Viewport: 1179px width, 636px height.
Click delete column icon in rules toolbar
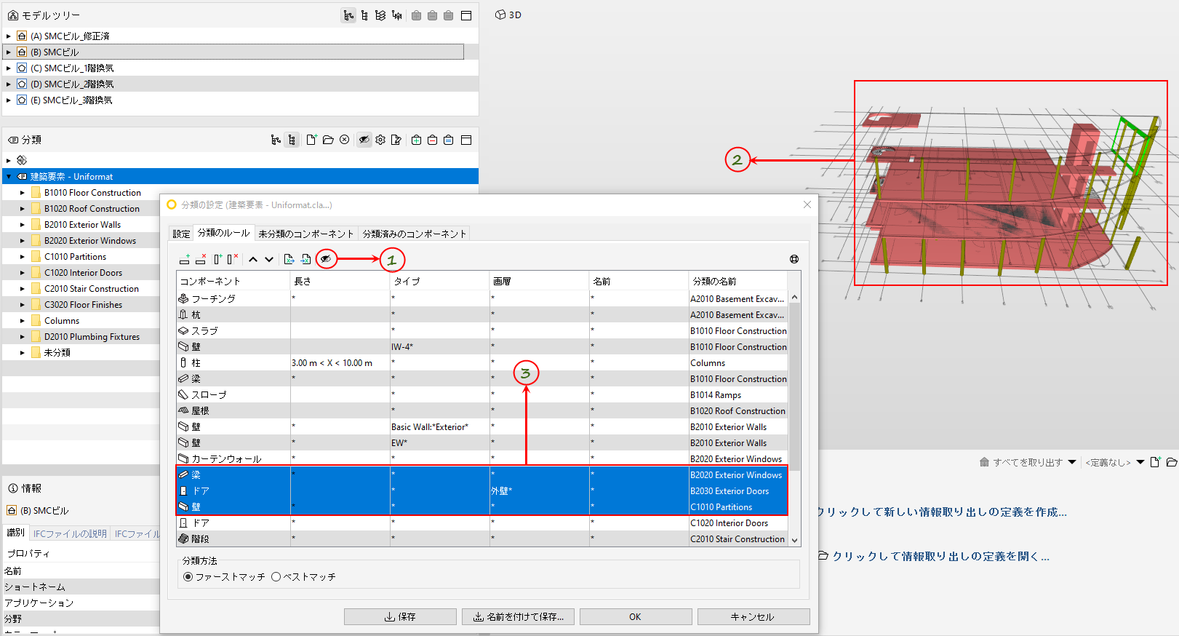[x=232, y=259]
